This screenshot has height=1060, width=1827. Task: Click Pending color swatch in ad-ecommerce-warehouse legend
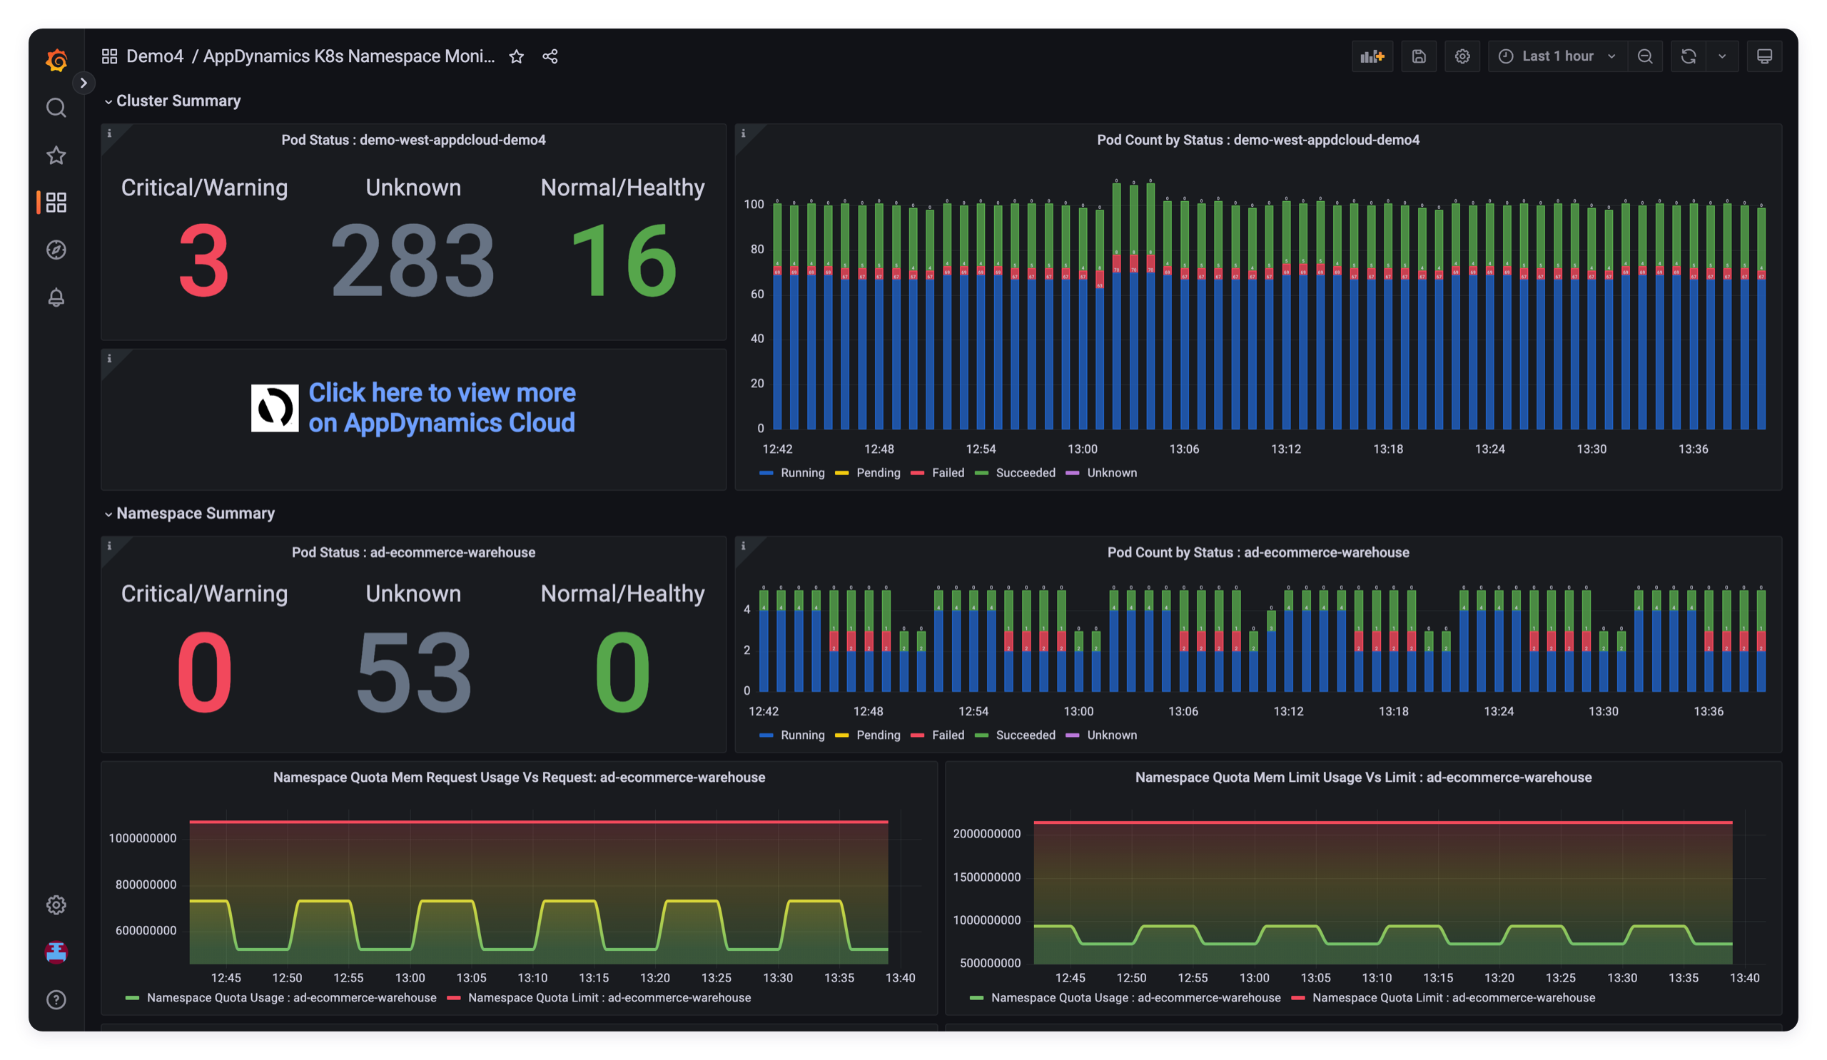coord(841,735)
